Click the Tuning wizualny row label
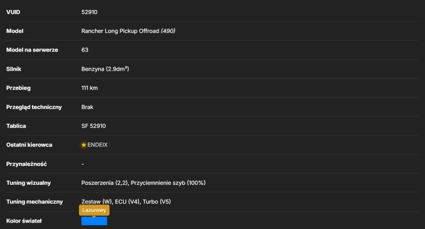425x229 pixels. point(28,183)
